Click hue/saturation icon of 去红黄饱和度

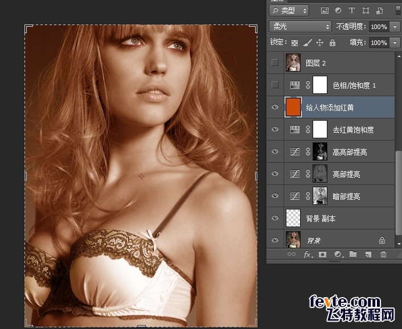click(295, 129)
